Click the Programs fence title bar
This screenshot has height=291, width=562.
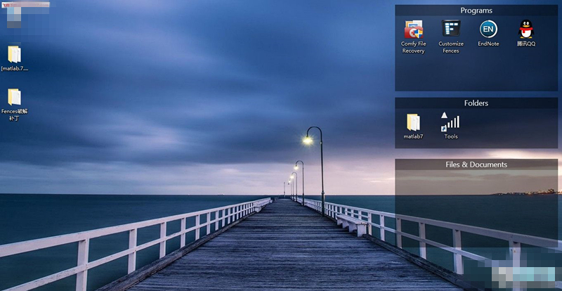pyautogui.click(x=476, y=11)
